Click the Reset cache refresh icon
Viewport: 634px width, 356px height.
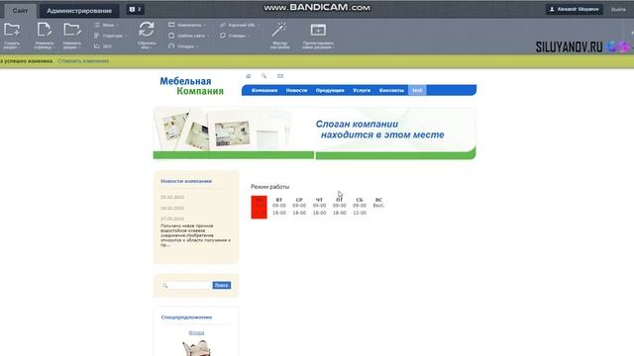147,30
